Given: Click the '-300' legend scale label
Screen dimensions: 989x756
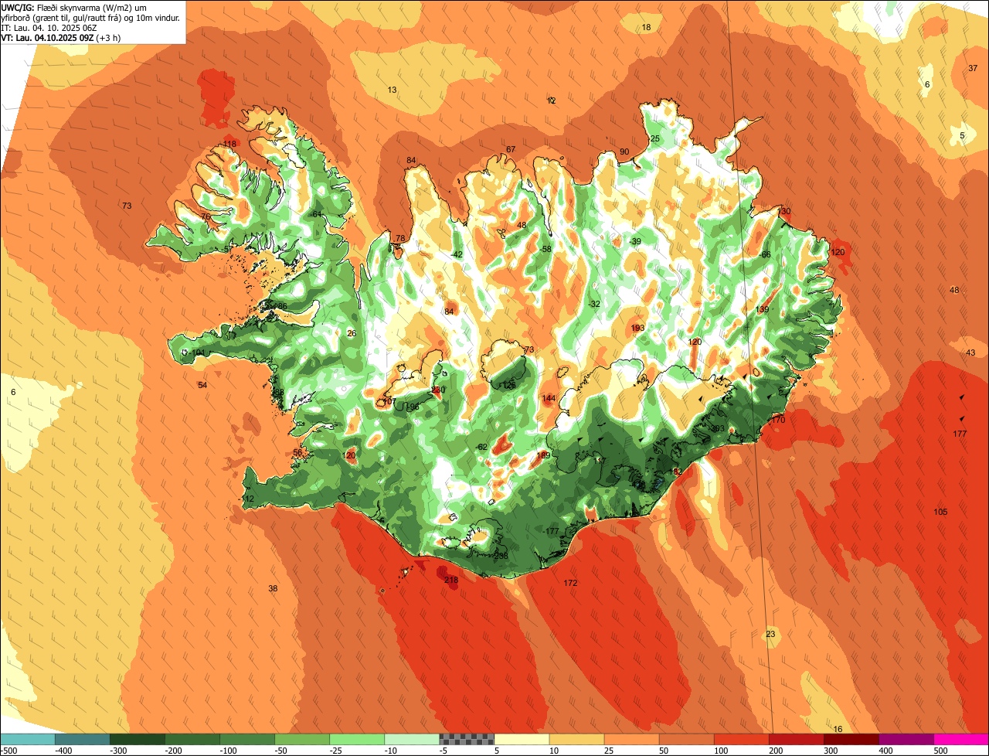Looking at the screenshot, I should click(118, 751).
